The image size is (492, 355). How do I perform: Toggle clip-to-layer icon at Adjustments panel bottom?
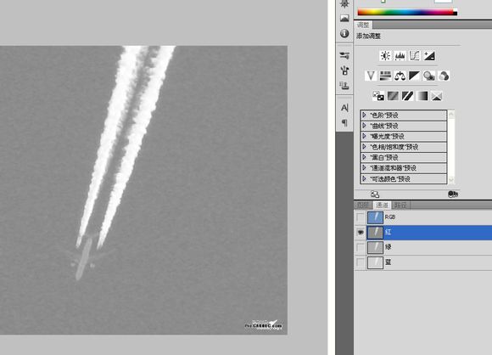click(453, 194)
